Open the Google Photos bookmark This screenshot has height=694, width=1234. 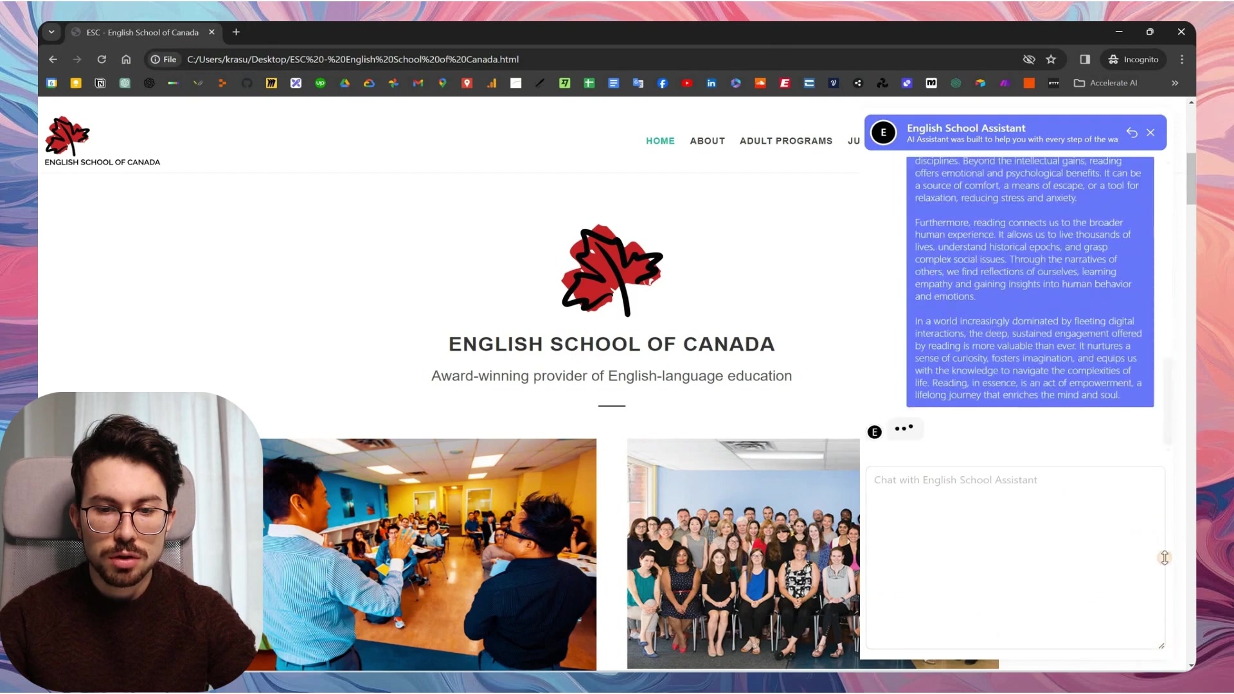coord(393,83)
